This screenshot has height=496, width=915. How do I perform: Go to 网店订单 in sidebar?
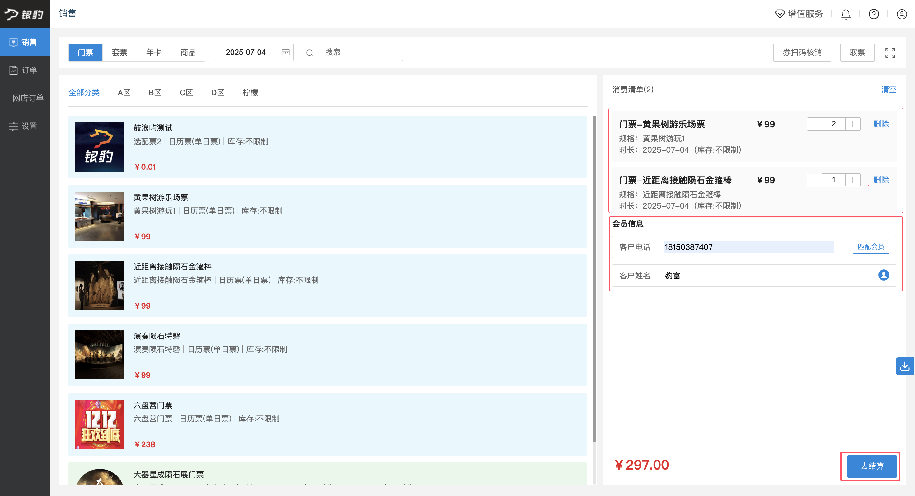(28, 98)
